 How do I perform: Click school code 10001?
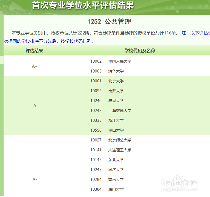point(96,81)
